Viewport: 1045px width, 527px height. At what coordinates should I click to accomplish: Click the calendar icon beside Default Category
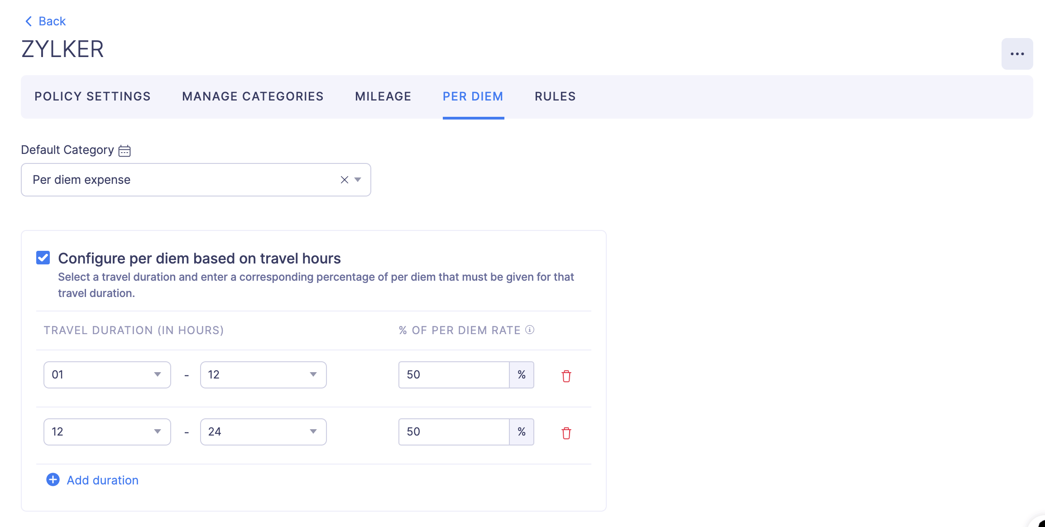click(x=125, y=151)
